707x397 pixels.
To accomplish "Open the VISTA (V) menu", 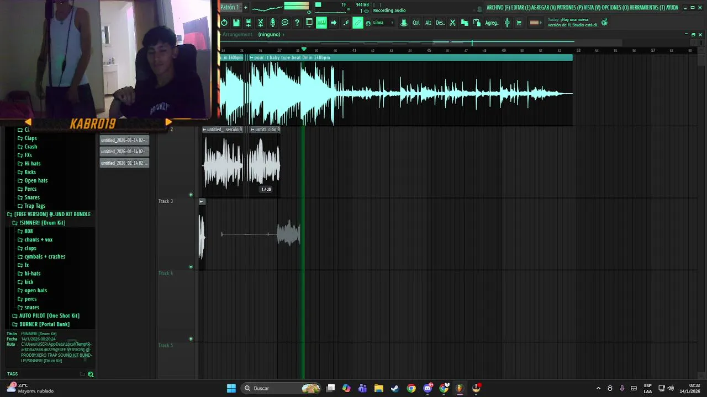I will 593,8.
